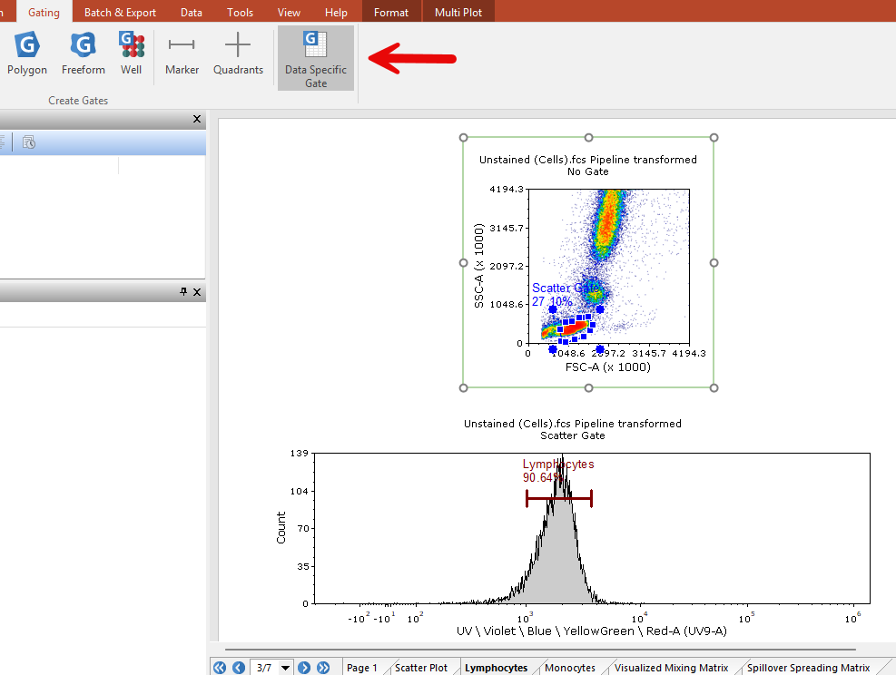This screenshot has width=896, height=675.
Task: Activate the Quadrants gate tool
Action: tap(238, 54)
